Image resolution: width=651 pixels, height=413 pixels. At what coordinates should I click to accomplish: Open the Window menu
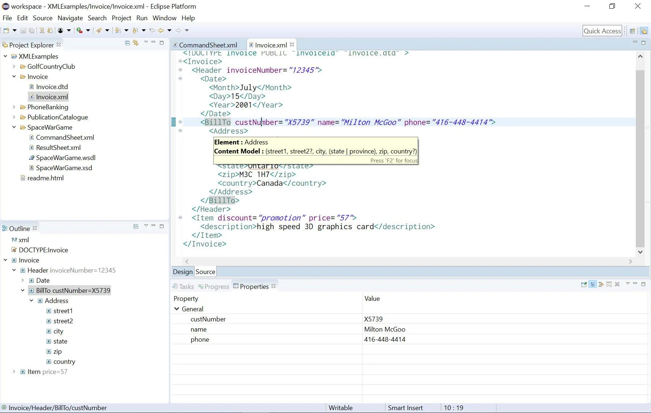click(x=165, y=18)
